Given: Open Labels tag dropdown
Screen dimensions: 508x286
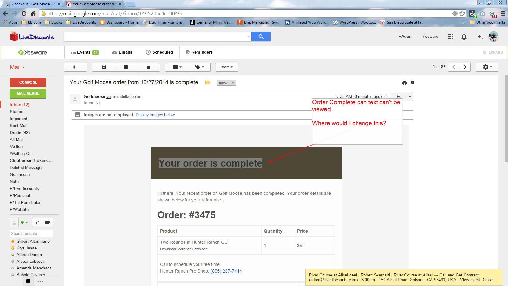Looking at the screenshot, I should click(x=199, y=67).
